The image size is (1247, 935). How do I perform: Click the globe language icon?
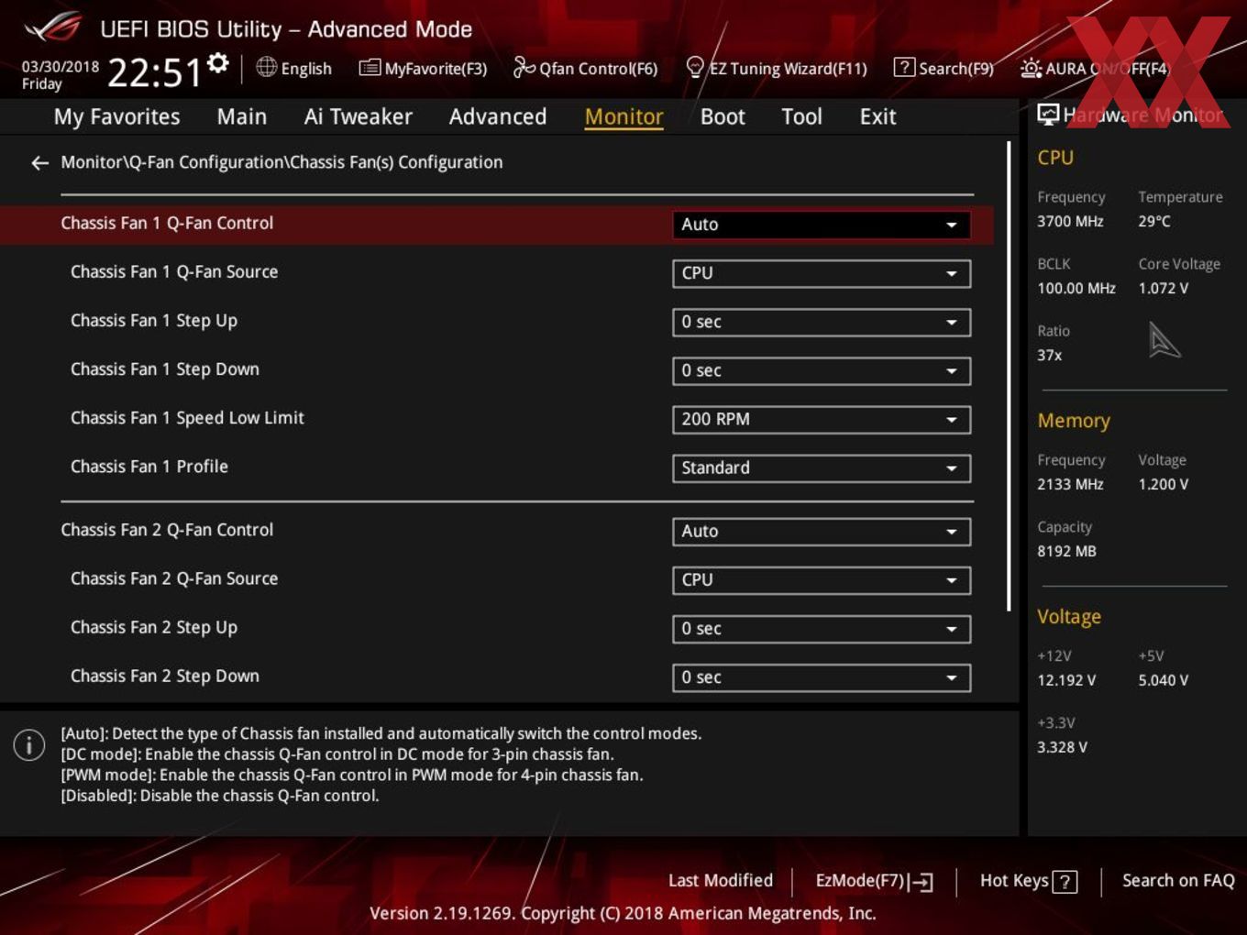tap(266, 67)
